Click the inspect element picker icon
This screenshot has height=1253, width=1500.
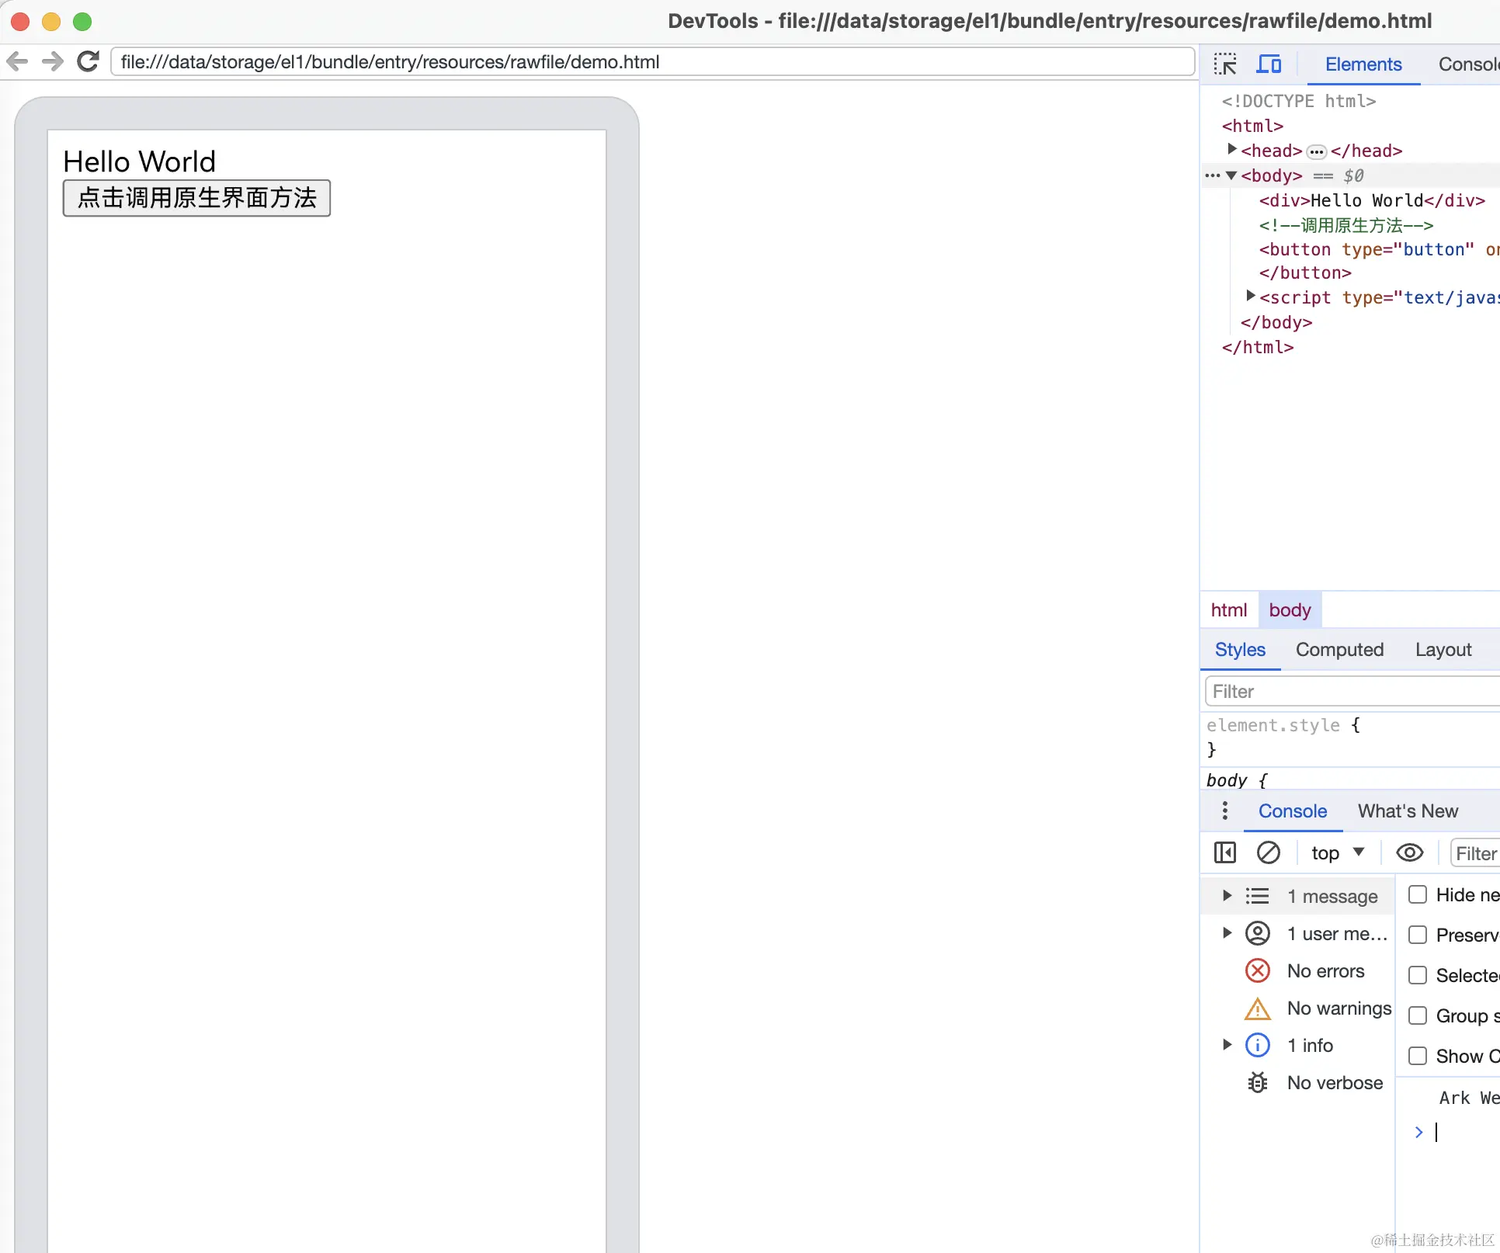pos(1225,64)
